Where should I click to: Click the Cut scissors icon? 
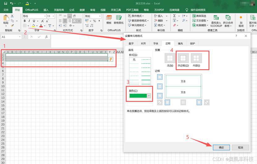12,16
